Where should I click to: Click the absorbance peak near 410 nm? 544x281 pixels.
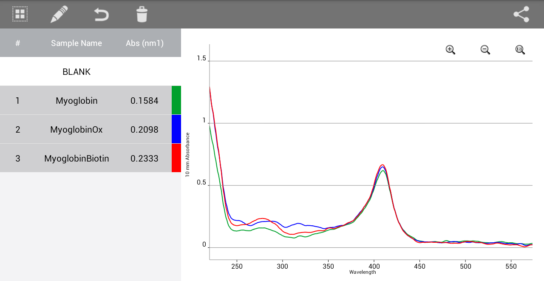click(382, 165)
